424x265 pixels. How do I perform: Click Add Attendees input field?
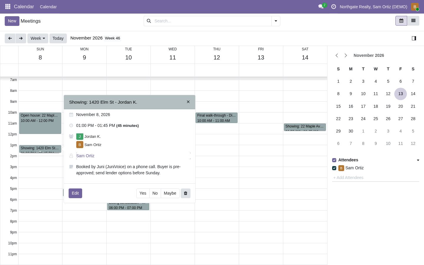(375, 178)
